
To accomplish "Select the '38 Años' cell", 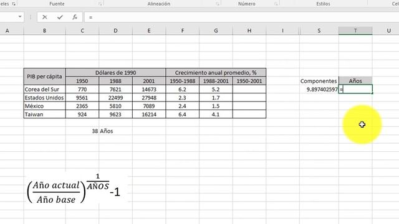I will (x=102, y=131).
